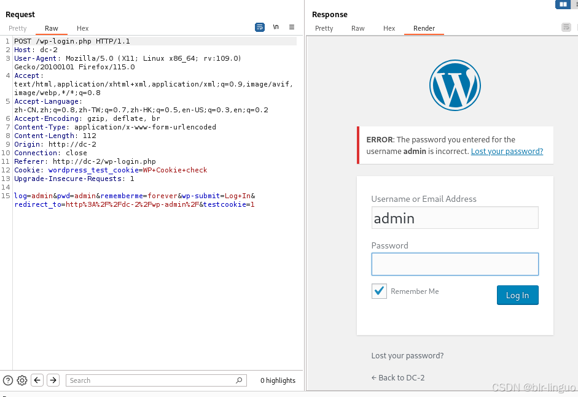
Task: Click the Referer header line
Action: point(85,161)
